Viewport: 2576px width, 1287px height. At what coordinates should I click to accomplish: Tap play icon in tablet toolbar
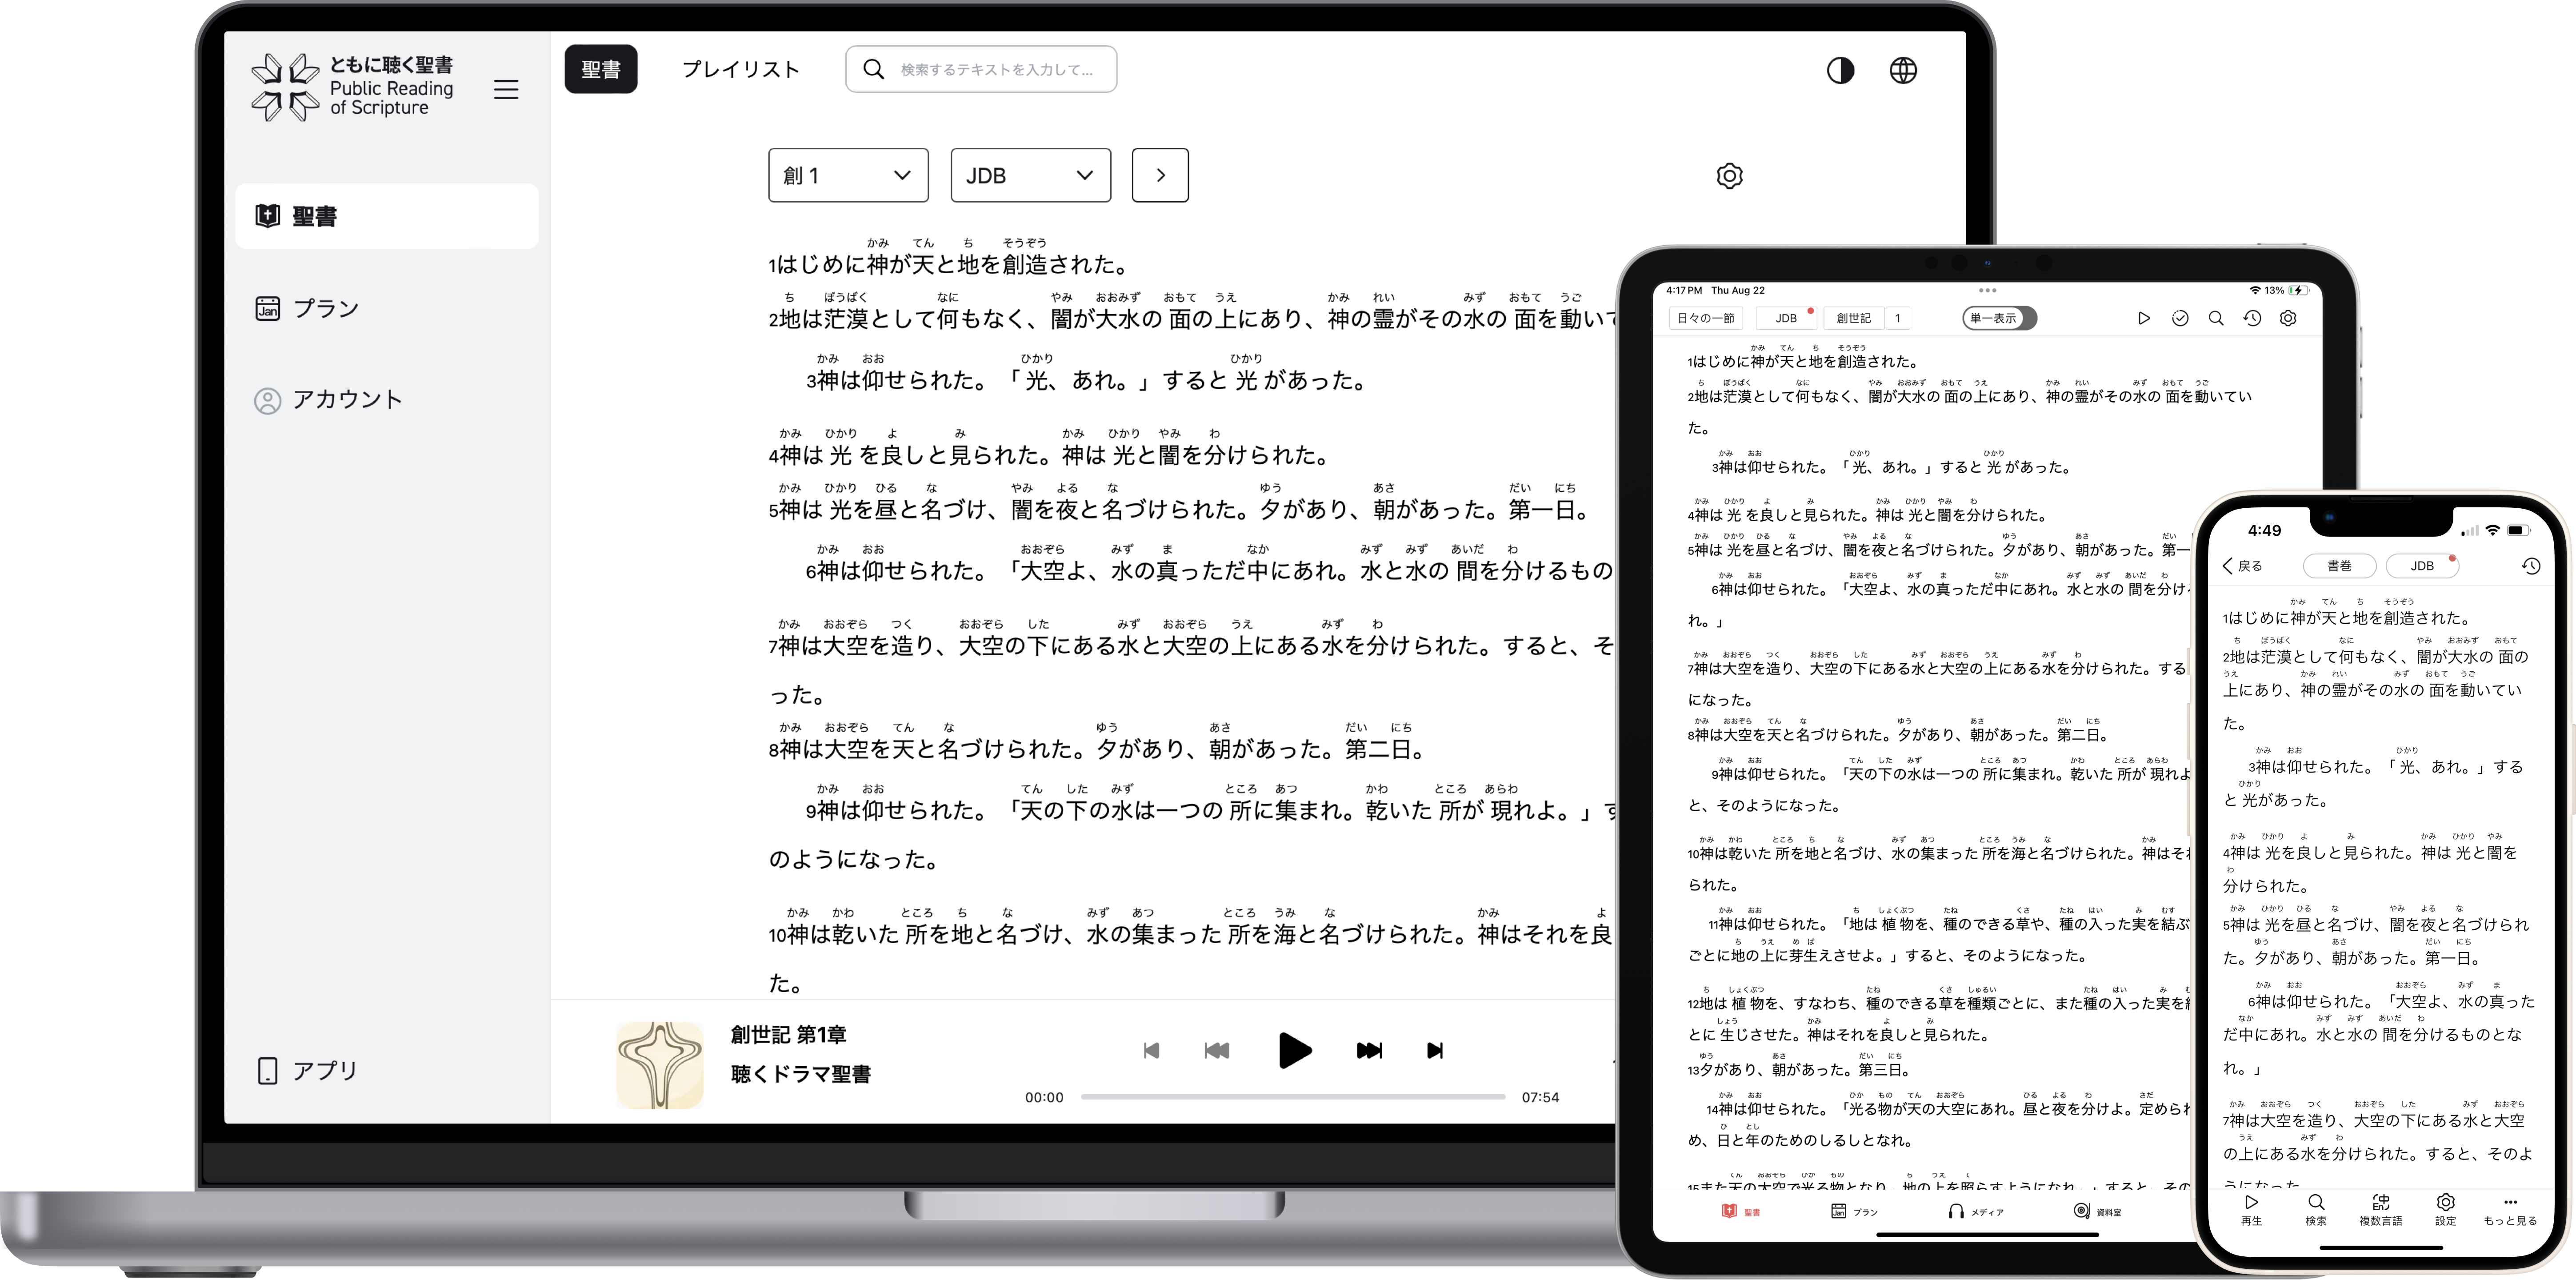[x=2144, y=318]
